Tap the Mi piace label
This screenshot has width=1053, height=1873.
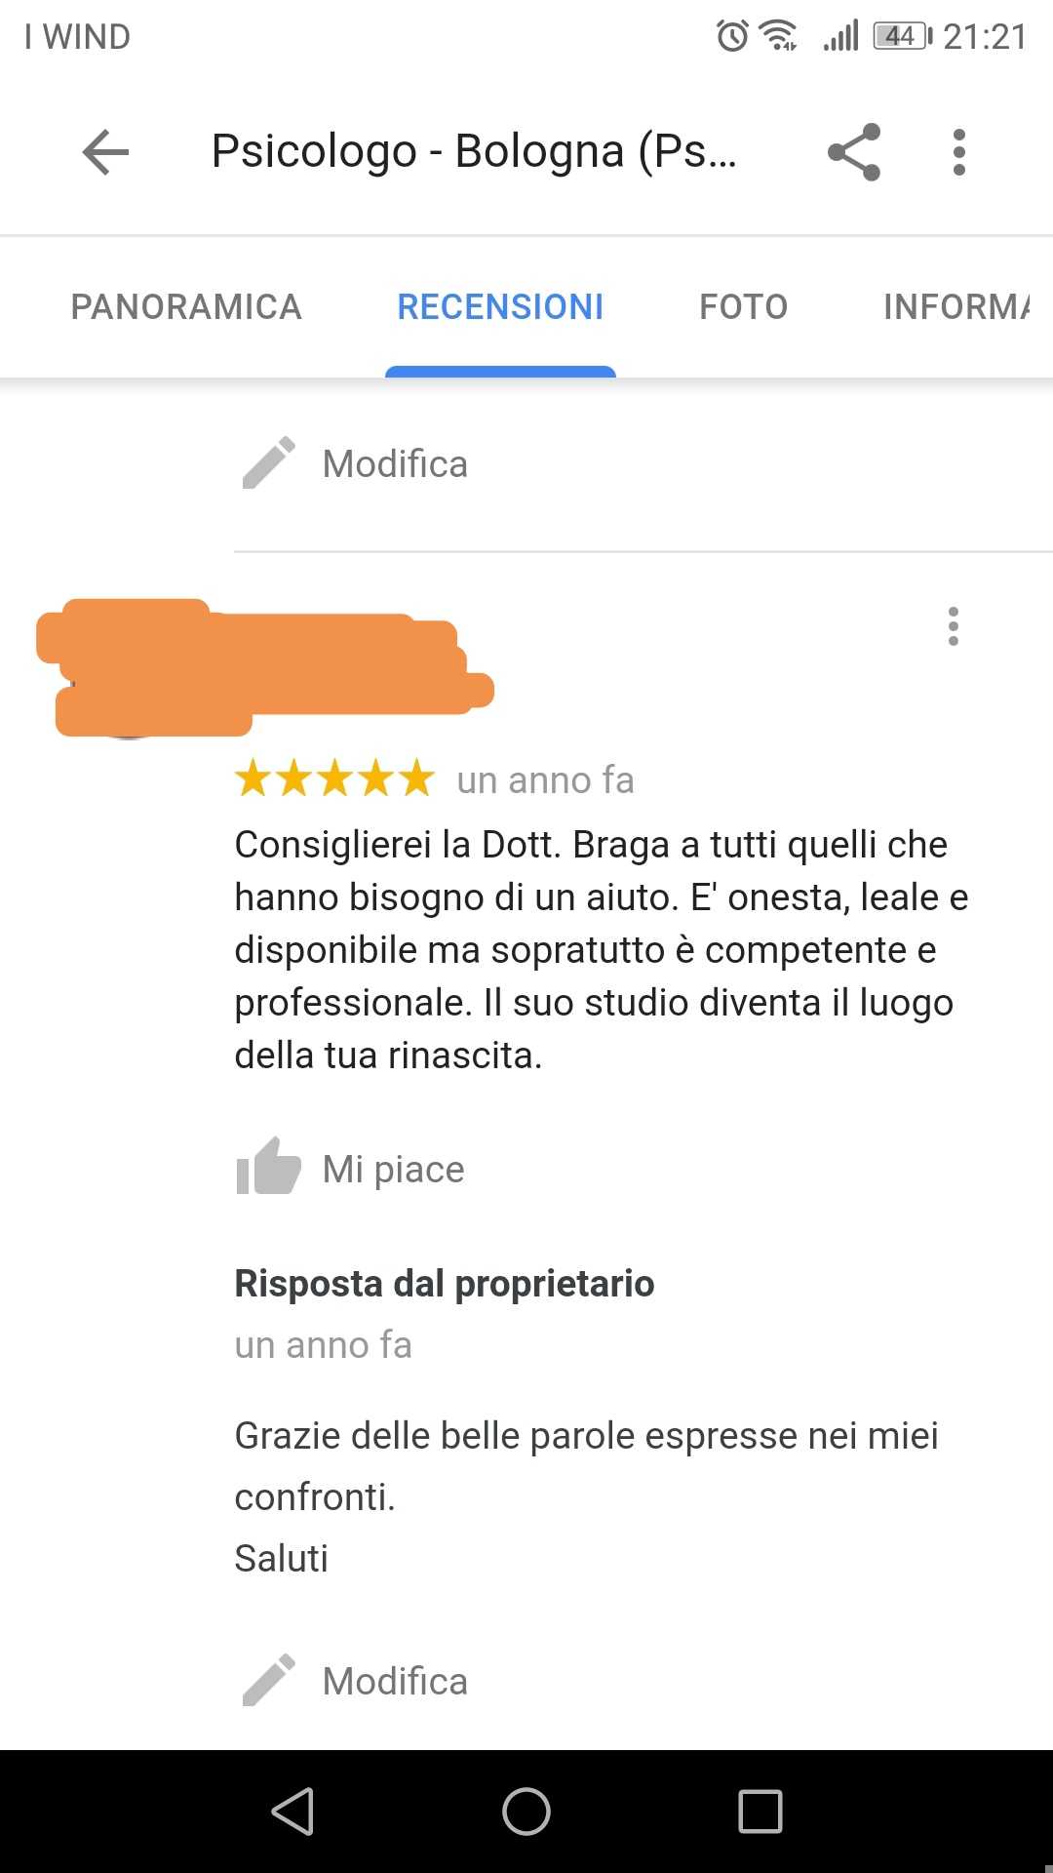pyautogui.click(x=393, y=1169)
